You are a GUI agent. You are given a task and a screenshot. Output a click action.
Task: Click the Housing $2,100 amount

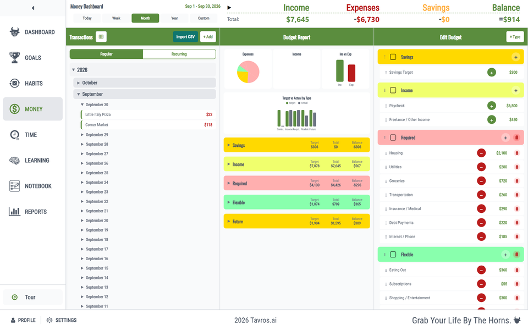(502, 153)
